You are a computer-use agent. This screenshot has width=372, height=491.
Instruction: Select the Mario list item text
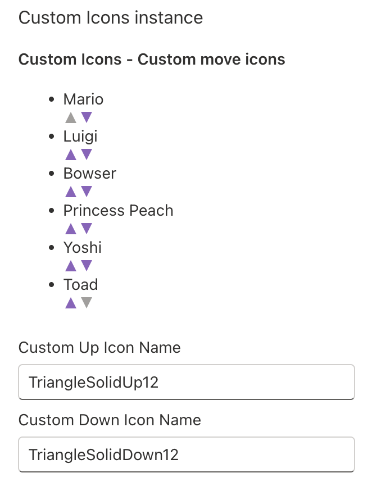point(83,99)
